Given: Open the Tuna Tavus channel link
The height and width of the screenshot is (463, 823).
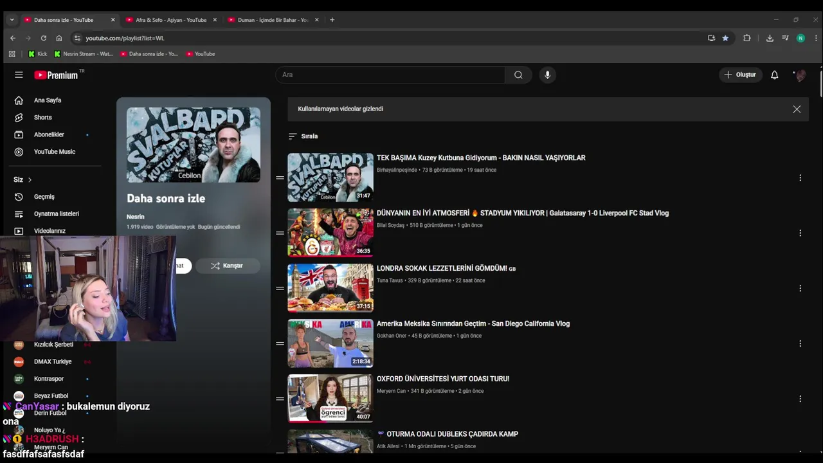Looking at the screenshot, I should 390,280.
